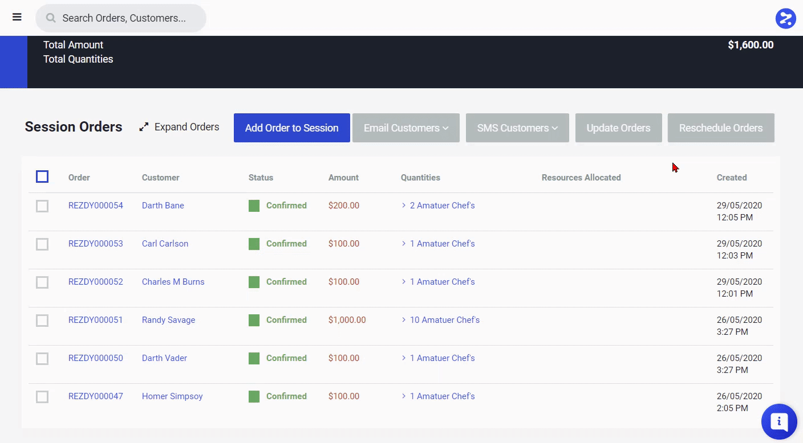Click the Update Orders button
Image resolution: width=803 pixels, height=443 pixels.
click(x=619, y=128)
